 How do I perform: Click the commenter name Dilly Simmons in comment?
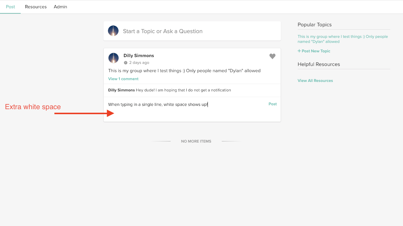122,90
